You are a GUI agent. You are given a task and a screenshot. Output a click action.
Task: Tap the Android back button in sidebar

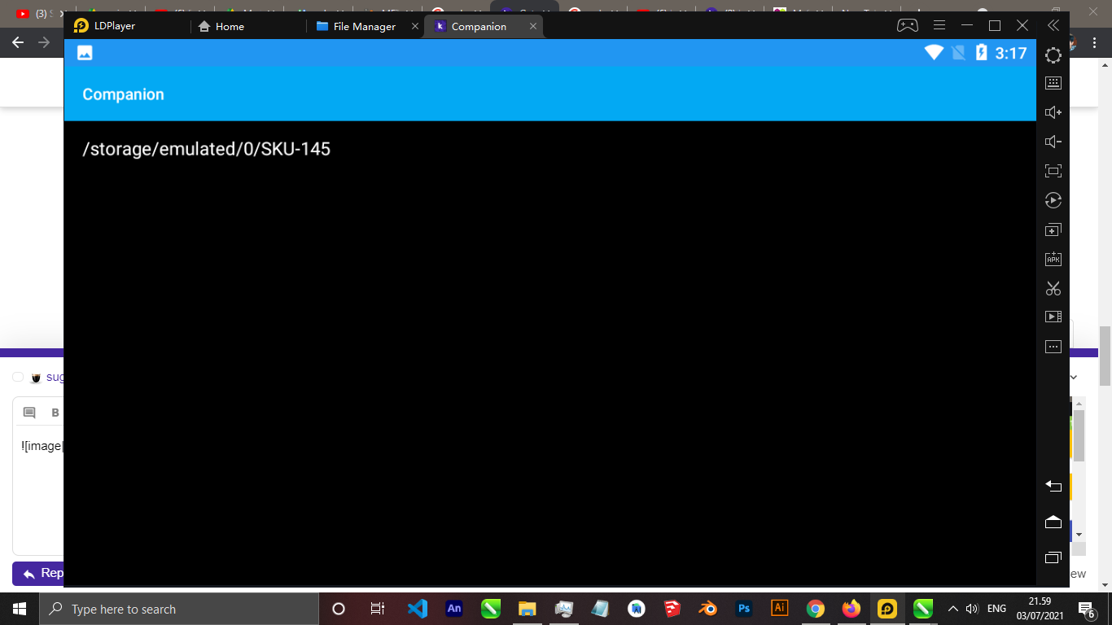tap(1053, 486)
